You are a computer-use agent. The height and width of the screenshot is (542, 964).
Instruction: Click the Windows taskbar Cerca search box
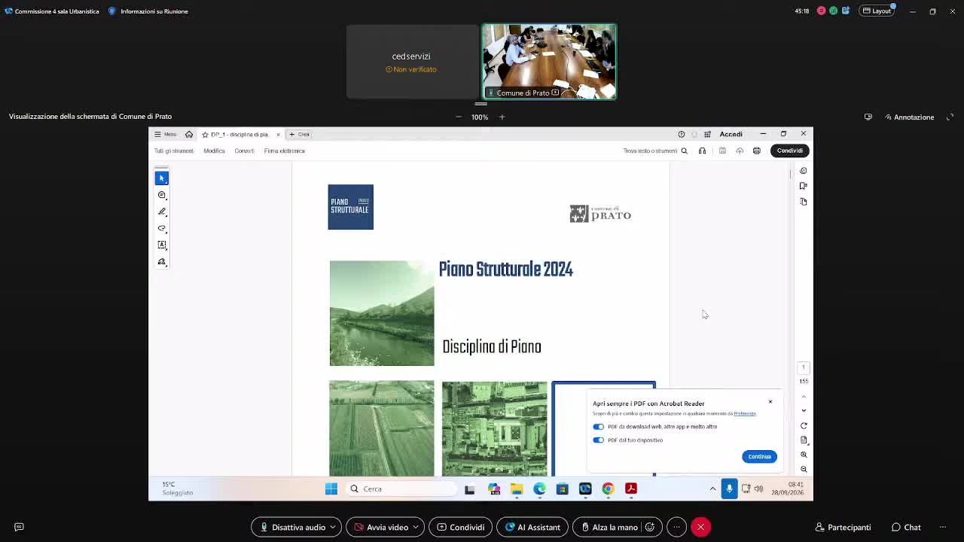(401, 489)
